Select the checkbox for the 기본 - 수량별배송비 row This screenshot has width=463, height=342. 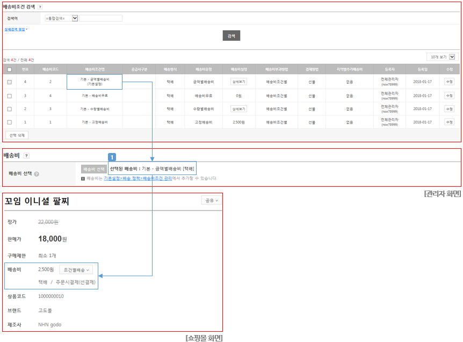tap(10, 109)
